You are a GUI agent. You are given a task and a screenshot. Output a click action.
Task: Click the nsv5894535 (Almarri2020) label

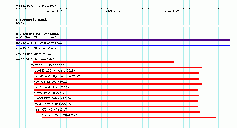(53, 98)
